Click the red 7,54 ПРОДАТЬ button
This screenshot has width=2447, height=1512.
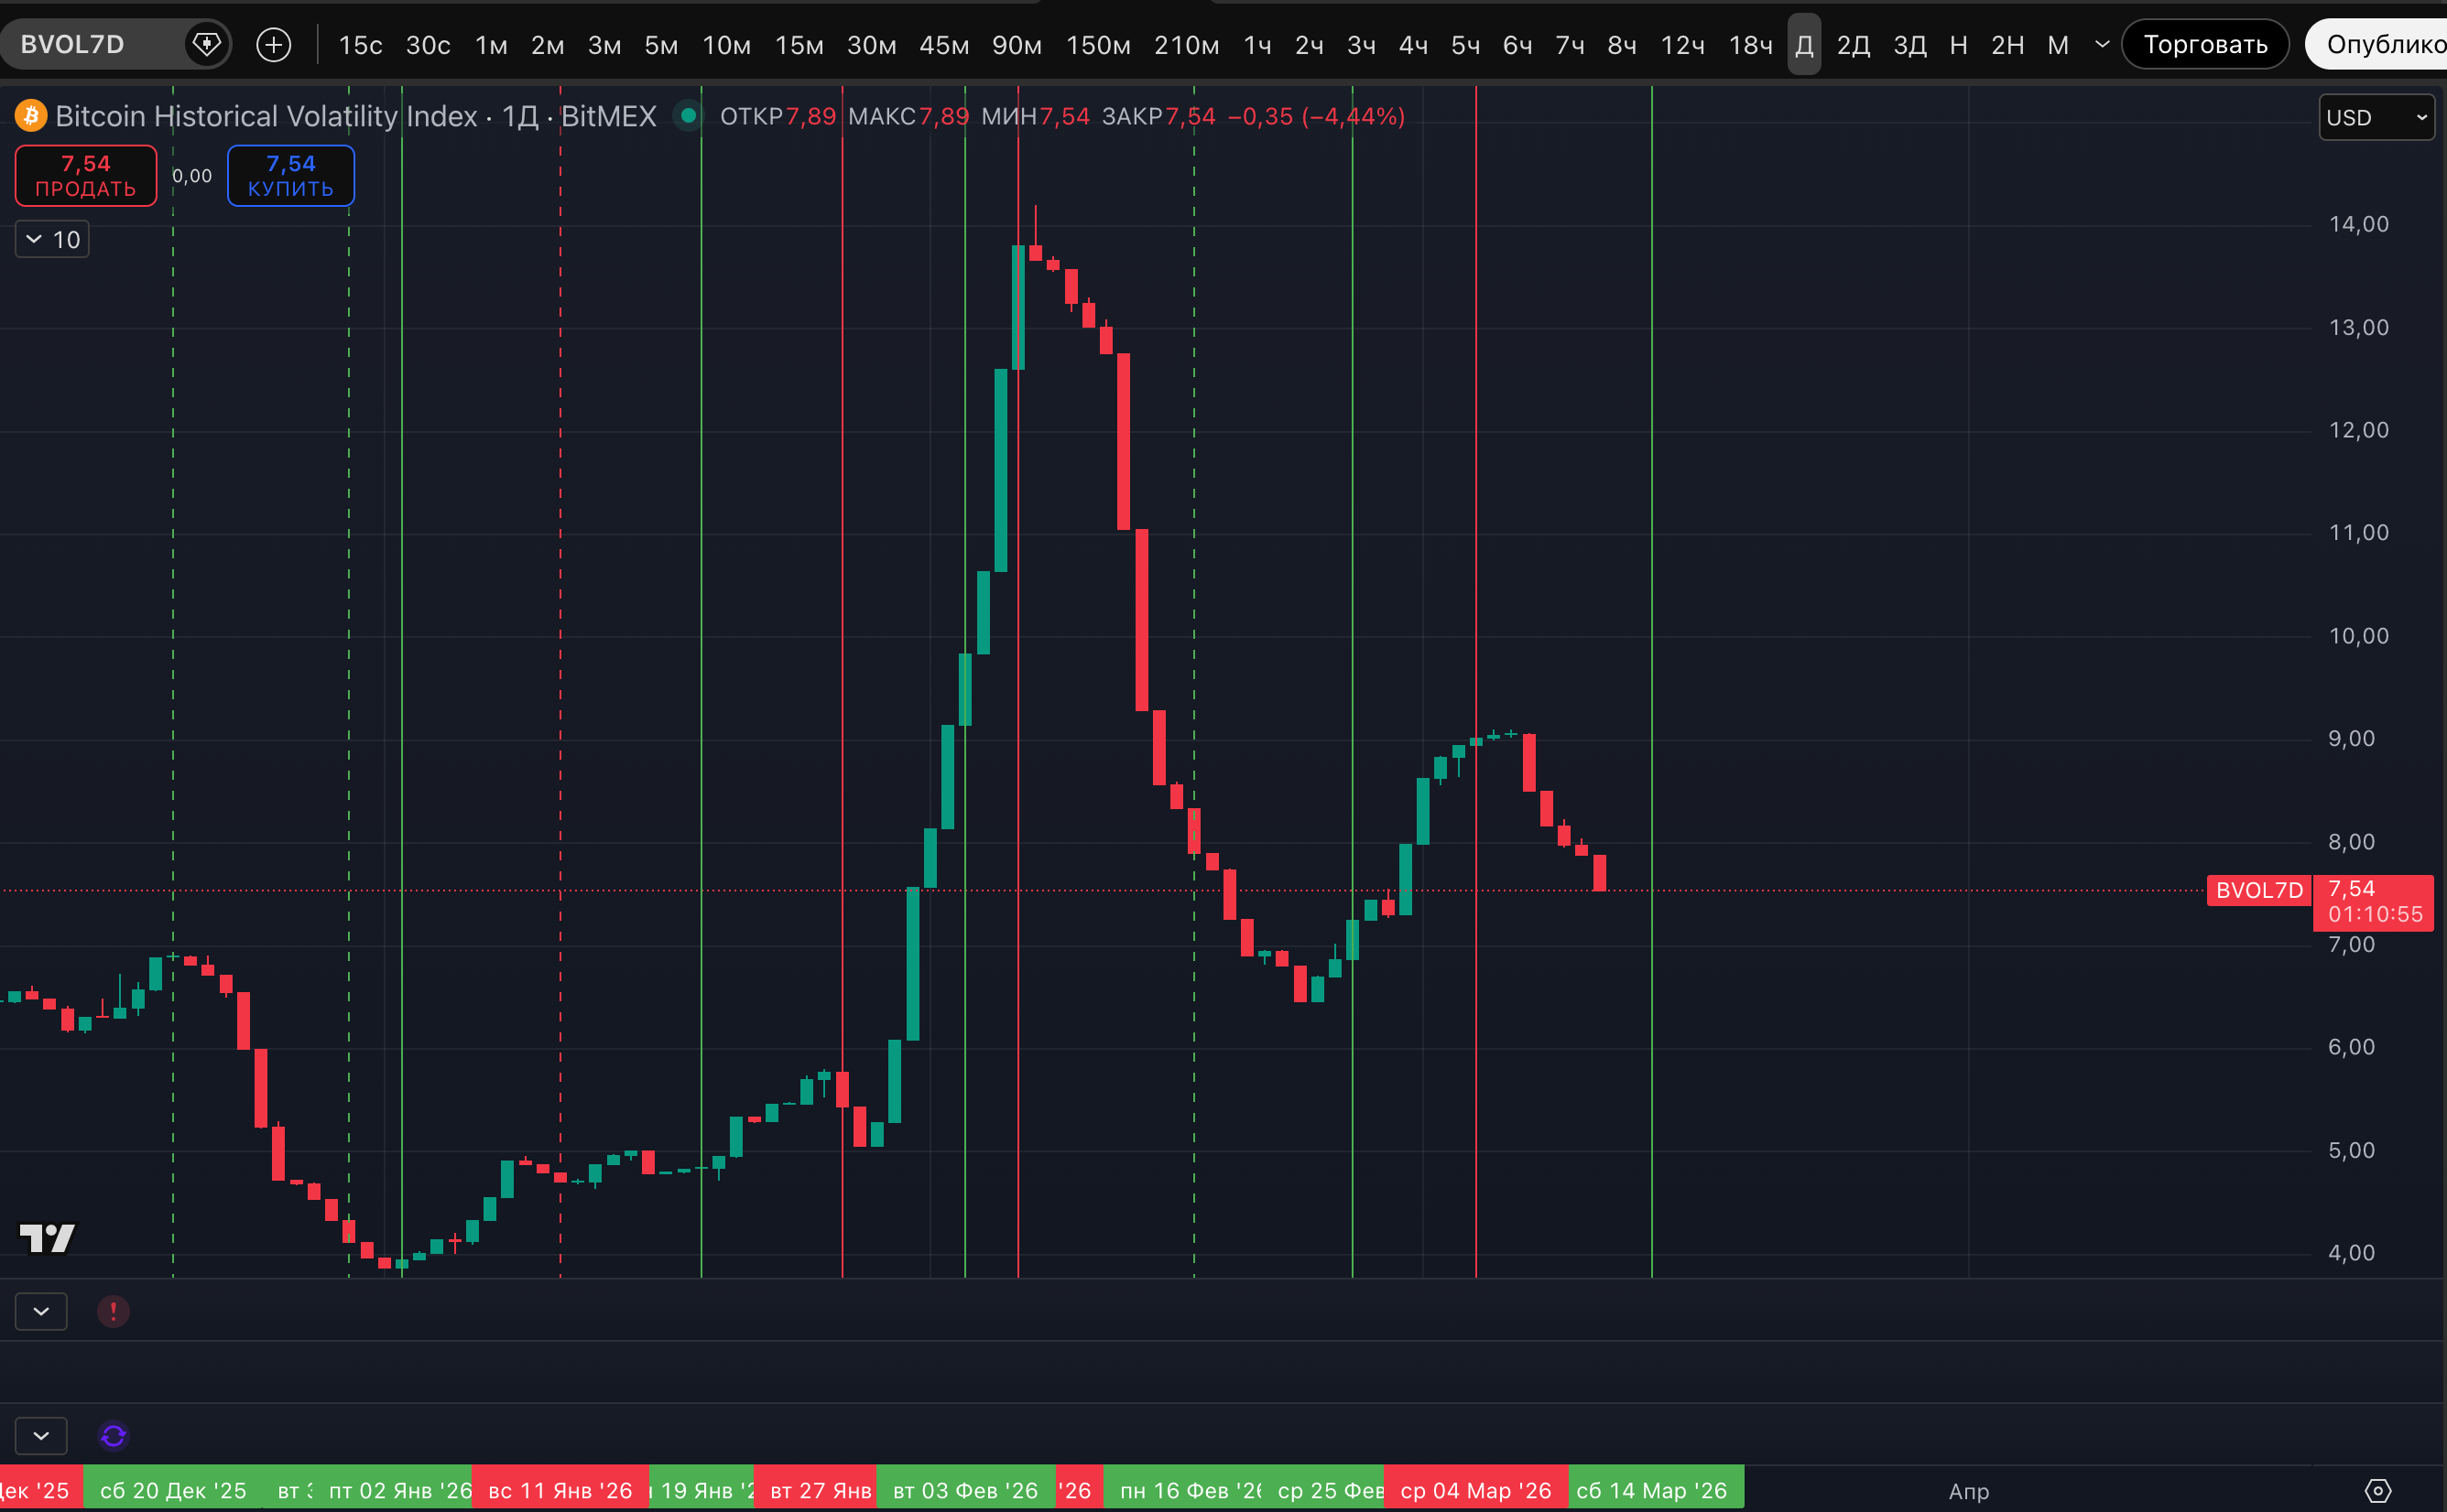86,175
